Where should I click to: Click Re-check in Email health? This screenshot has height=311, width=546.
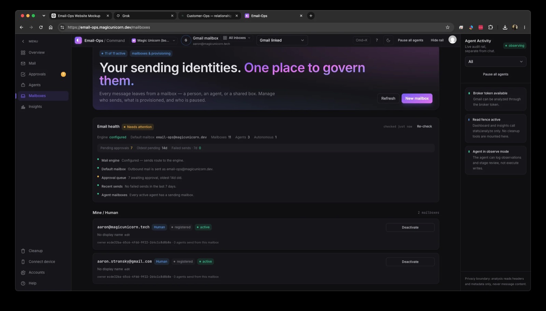tap(425, 126)
